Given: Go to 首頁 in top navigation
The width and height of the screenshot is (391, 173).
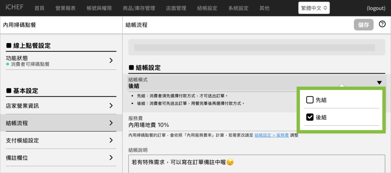Looking at the screenshot, I should (39, 8).
